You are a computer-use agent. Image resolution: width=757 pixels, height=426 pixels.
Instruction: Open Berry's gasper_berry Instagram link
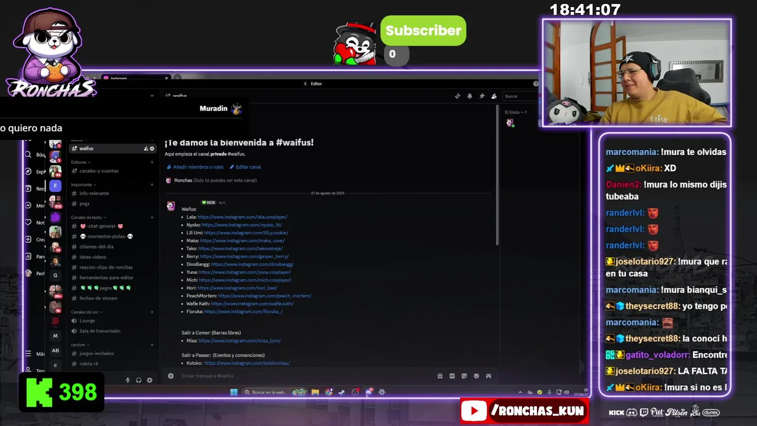[x=244, y=256]
